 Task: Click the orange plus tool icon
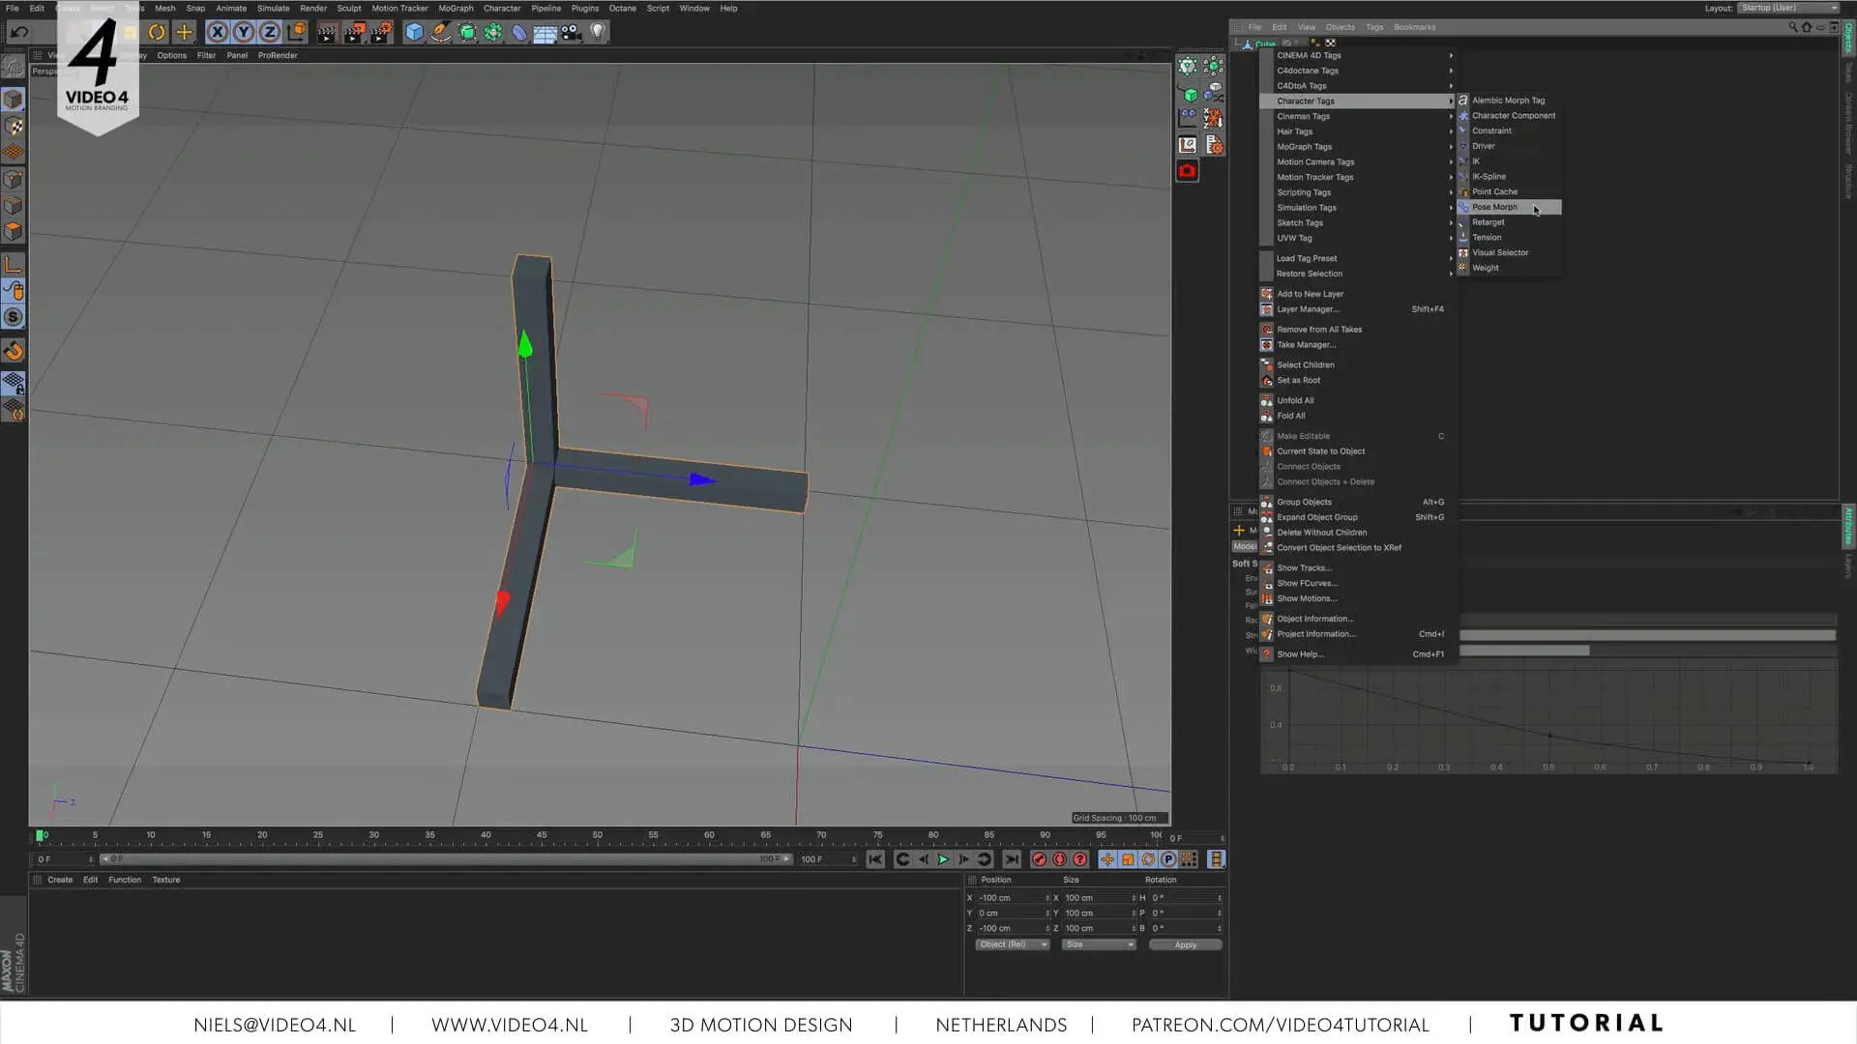(184, 32)
